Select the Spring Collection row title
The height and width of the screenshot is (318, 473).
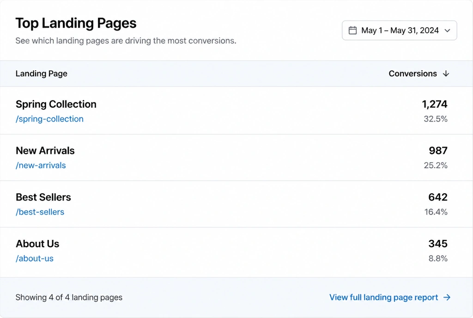[56, 104]
